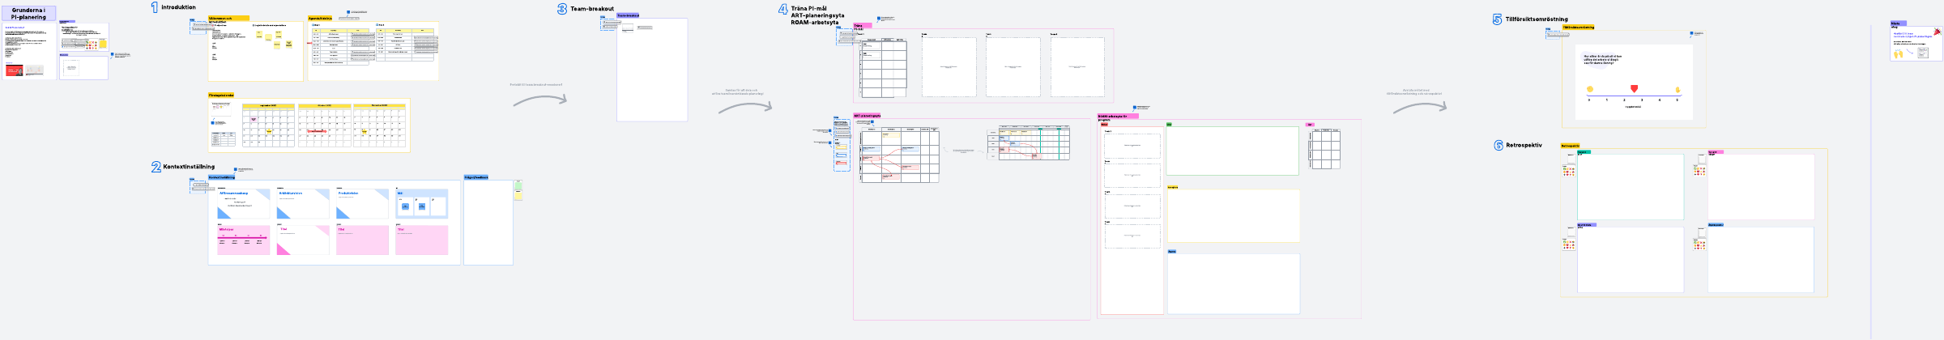1944x340 pixels.
Task: Click the Grunderna i PI-planering title
Action: coord(28,14)
